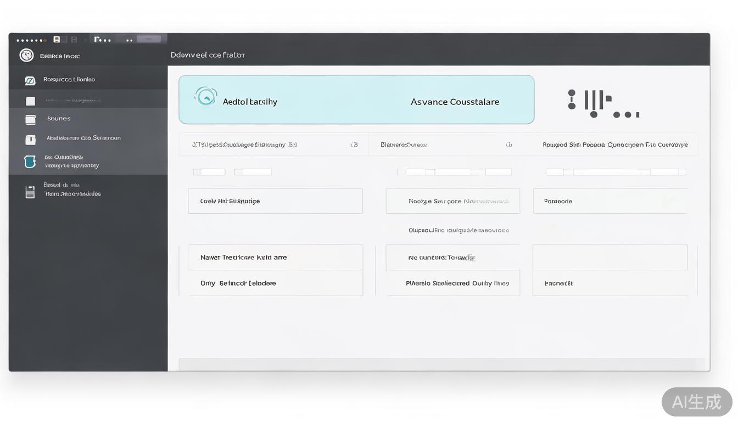Click the "Omy Sefincdr Lelodere" row

(x=275, y=283)
